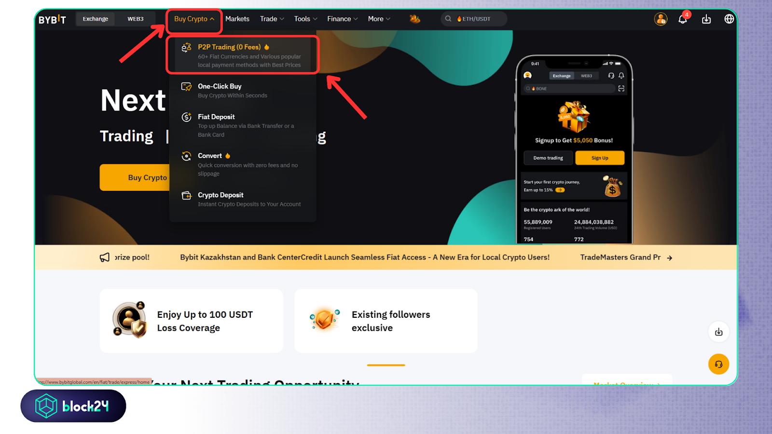Click the orange Buy Crypto button

135,177
